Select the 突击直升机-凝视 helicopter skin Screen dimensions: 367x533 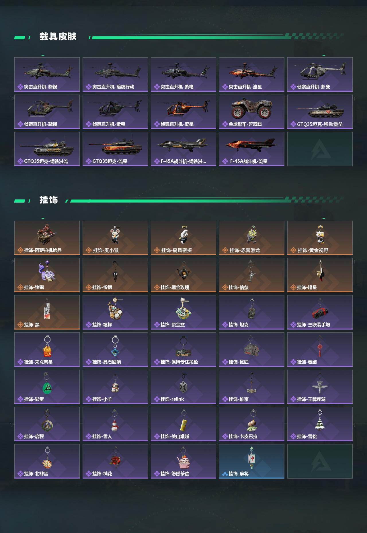pos(47,75)
